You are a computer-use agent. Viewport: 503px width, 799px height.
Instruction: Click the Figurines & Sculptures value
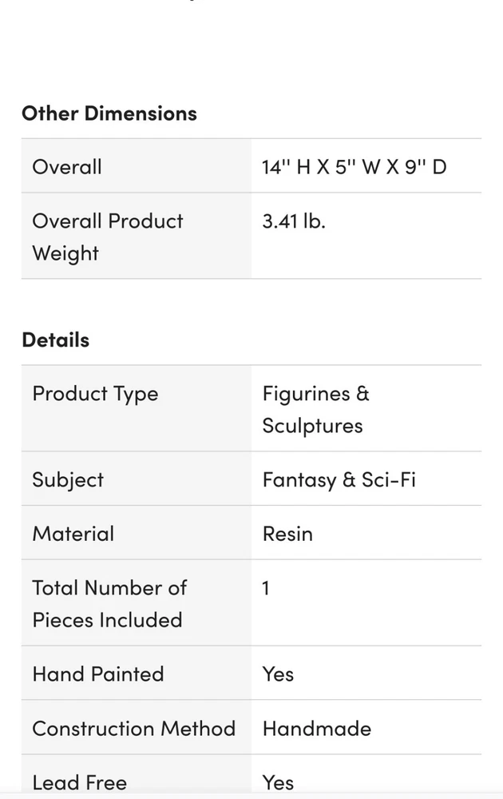[x=315, y=409]
